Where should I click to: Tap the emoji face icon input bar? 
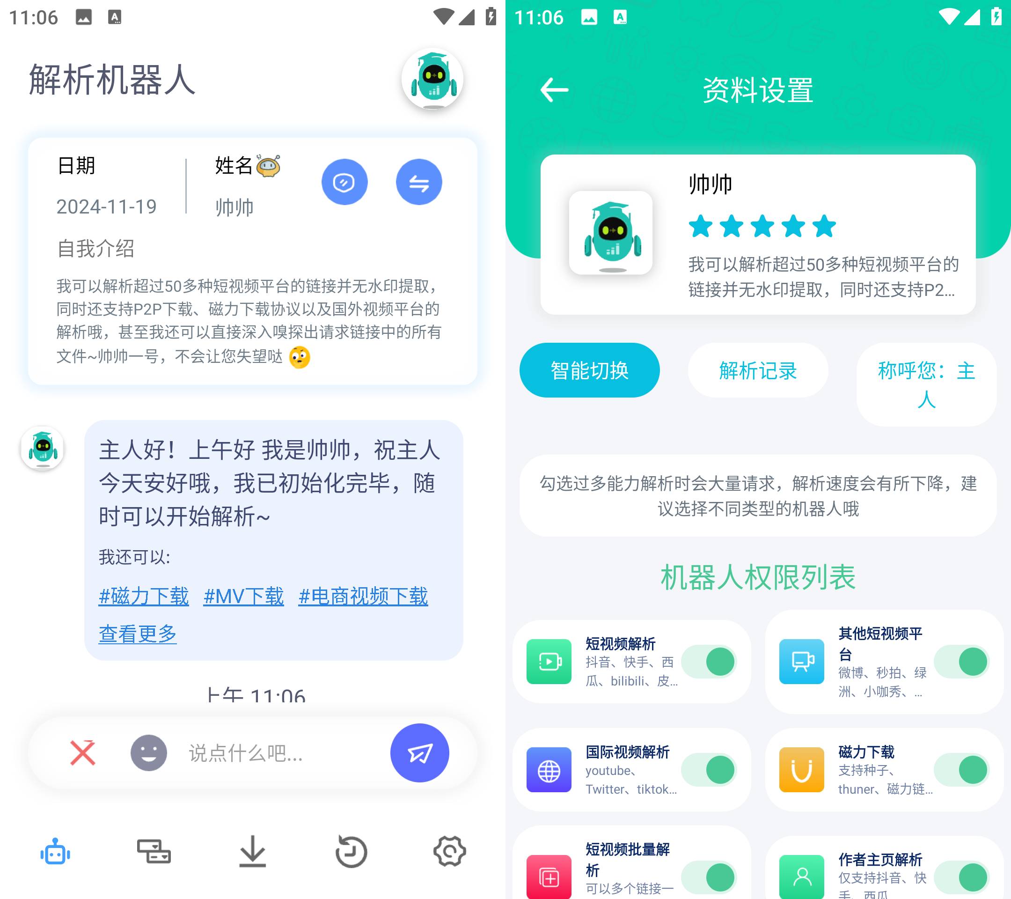[x=146, y=753]
